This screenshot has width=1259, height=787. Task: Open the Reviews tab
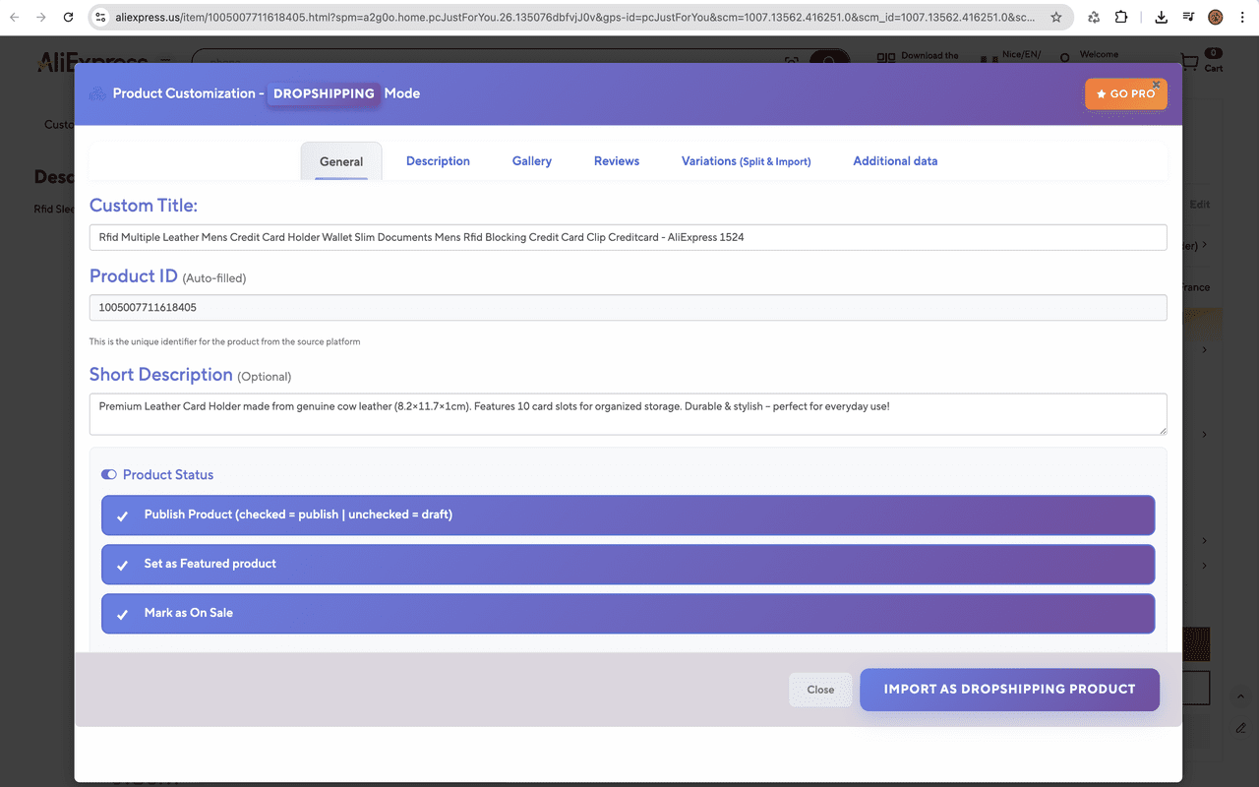point(617,161)
